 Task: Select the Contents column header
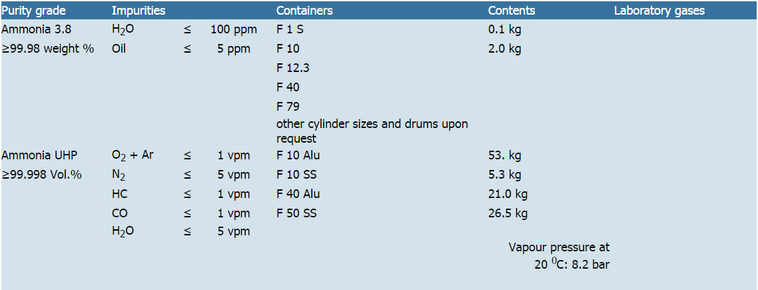(x=511, y=11)
